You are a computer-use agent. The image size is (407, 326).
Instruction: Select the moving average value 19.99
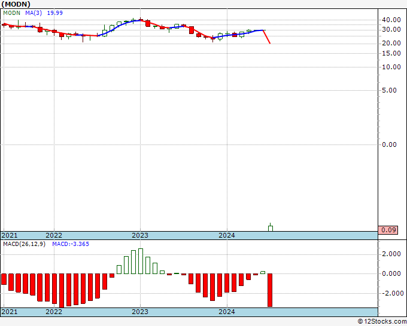55,13
